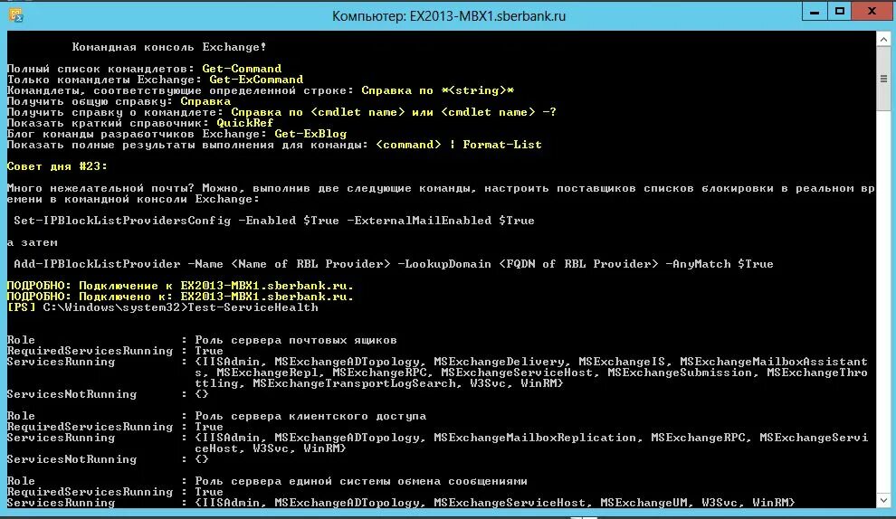Minimize the Exchange console window
This screenshot has width=896, height=519.
(815, 12)
